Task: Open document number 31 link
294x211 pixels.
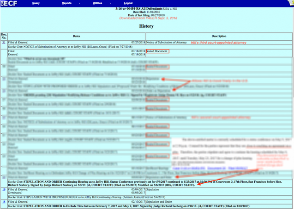Action: coord(4,43)
